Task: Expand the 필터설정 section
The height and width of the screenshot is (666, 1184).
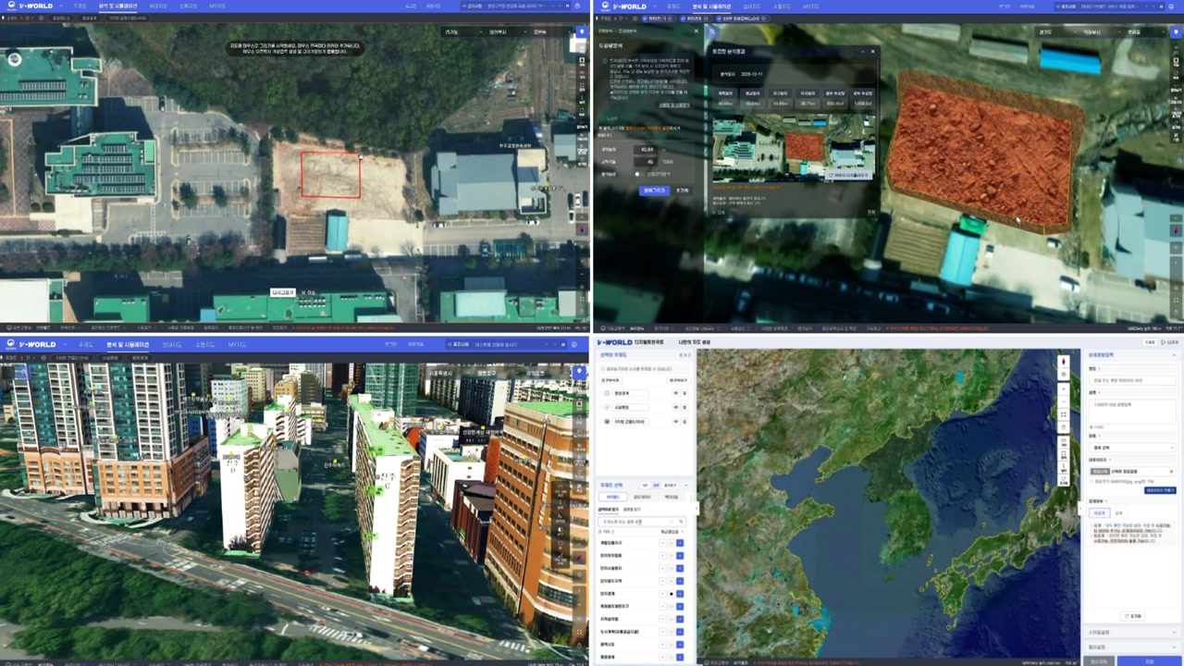Action: [x=1132, y=647]
